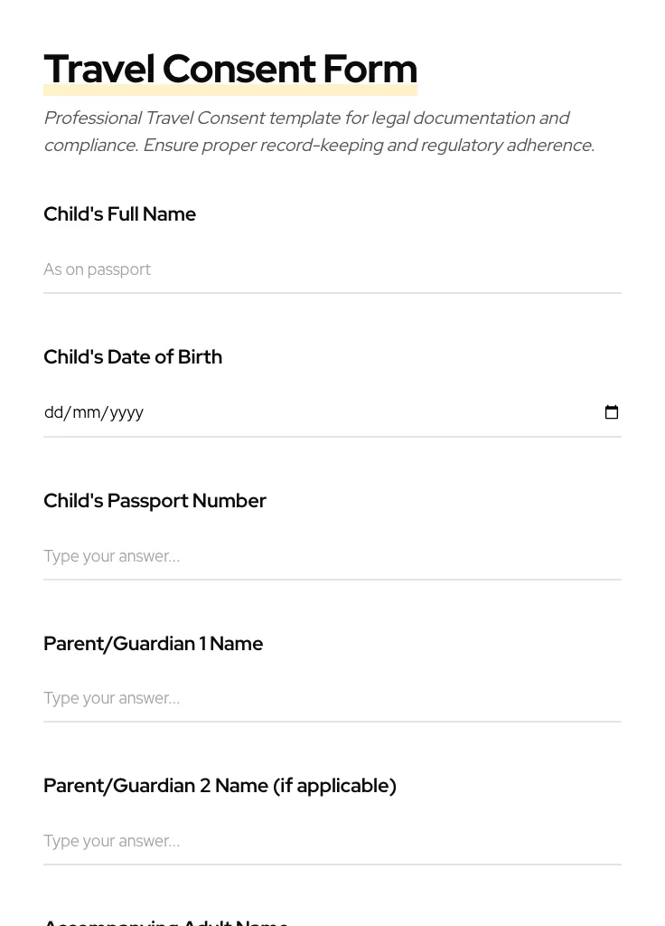
Task: Open the date of birth calendar picker
Action: click(x=612, y=412)
